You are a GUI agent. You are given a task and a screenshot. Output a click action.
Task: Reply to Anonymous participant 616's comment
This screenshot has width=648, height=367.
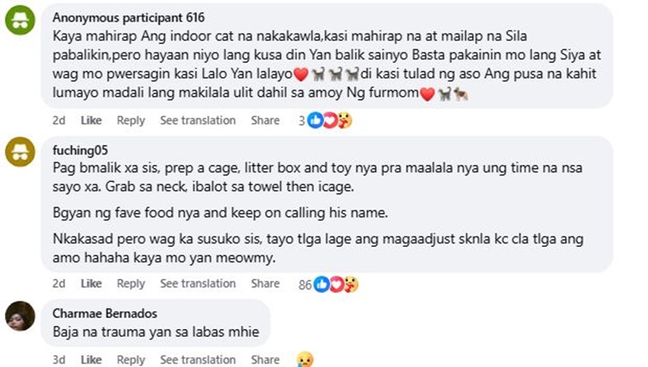pyautogui.click(x=130, y=120)
